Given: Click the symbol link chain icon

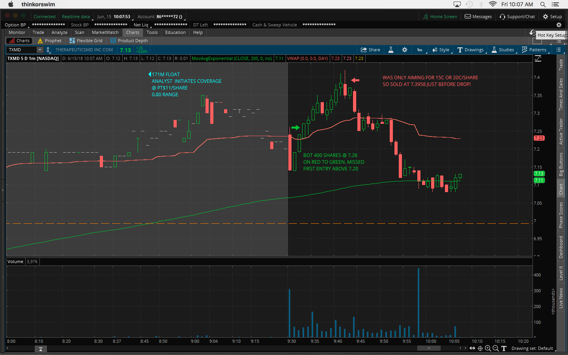Looking at the screenshot, I should point(48,50).
